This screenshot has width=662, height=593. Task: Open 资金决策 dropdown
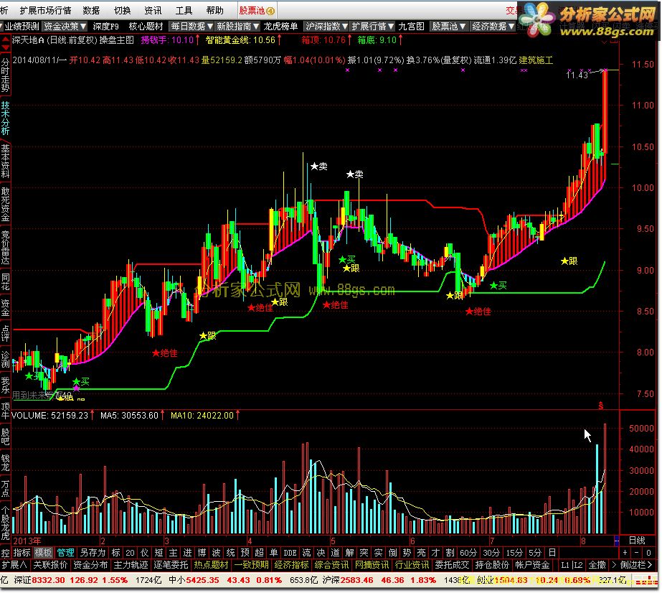point(65,27)
